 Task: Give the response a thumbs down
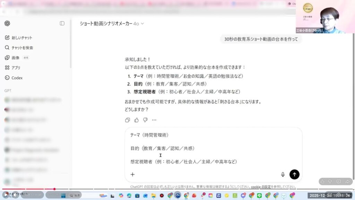point(145,120)
